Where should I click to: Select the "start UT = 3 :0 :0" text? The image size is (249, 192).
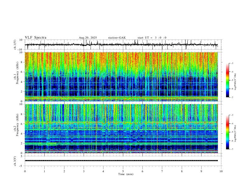tap(152, 38)
